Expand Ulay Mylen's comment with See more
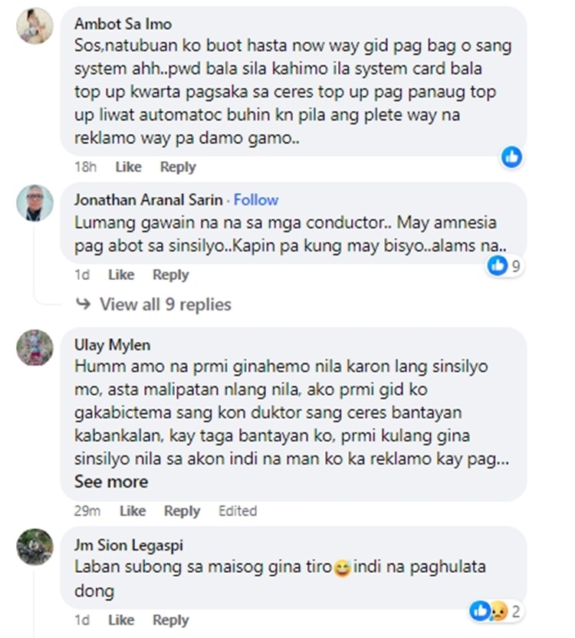 click(111, 482)
